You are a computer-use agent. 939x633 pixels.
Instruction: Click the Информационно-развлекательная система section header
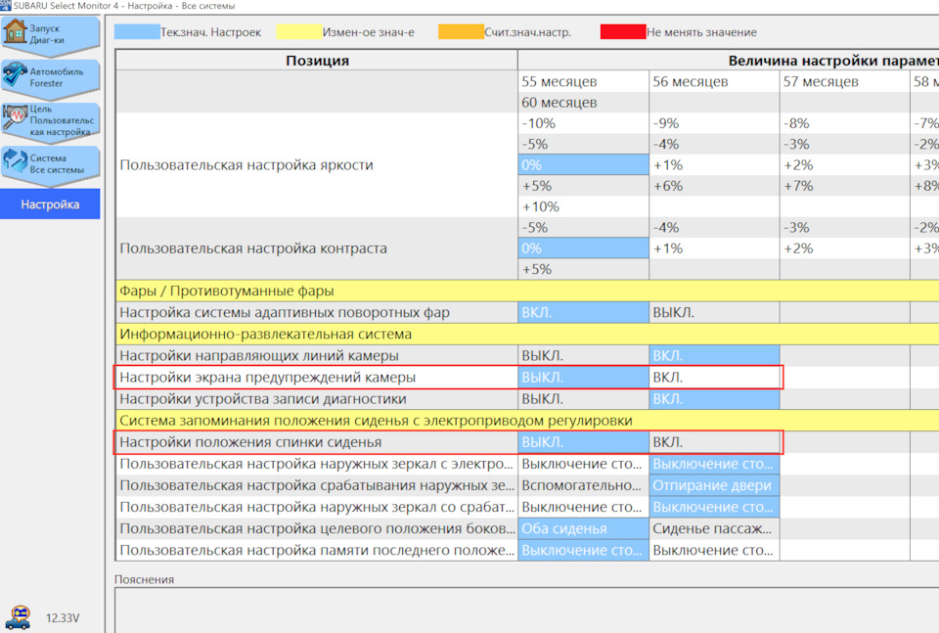click(x=527, y=335)
